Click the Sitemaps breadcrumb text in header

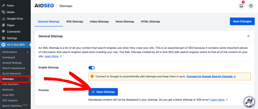coord(66,6)
